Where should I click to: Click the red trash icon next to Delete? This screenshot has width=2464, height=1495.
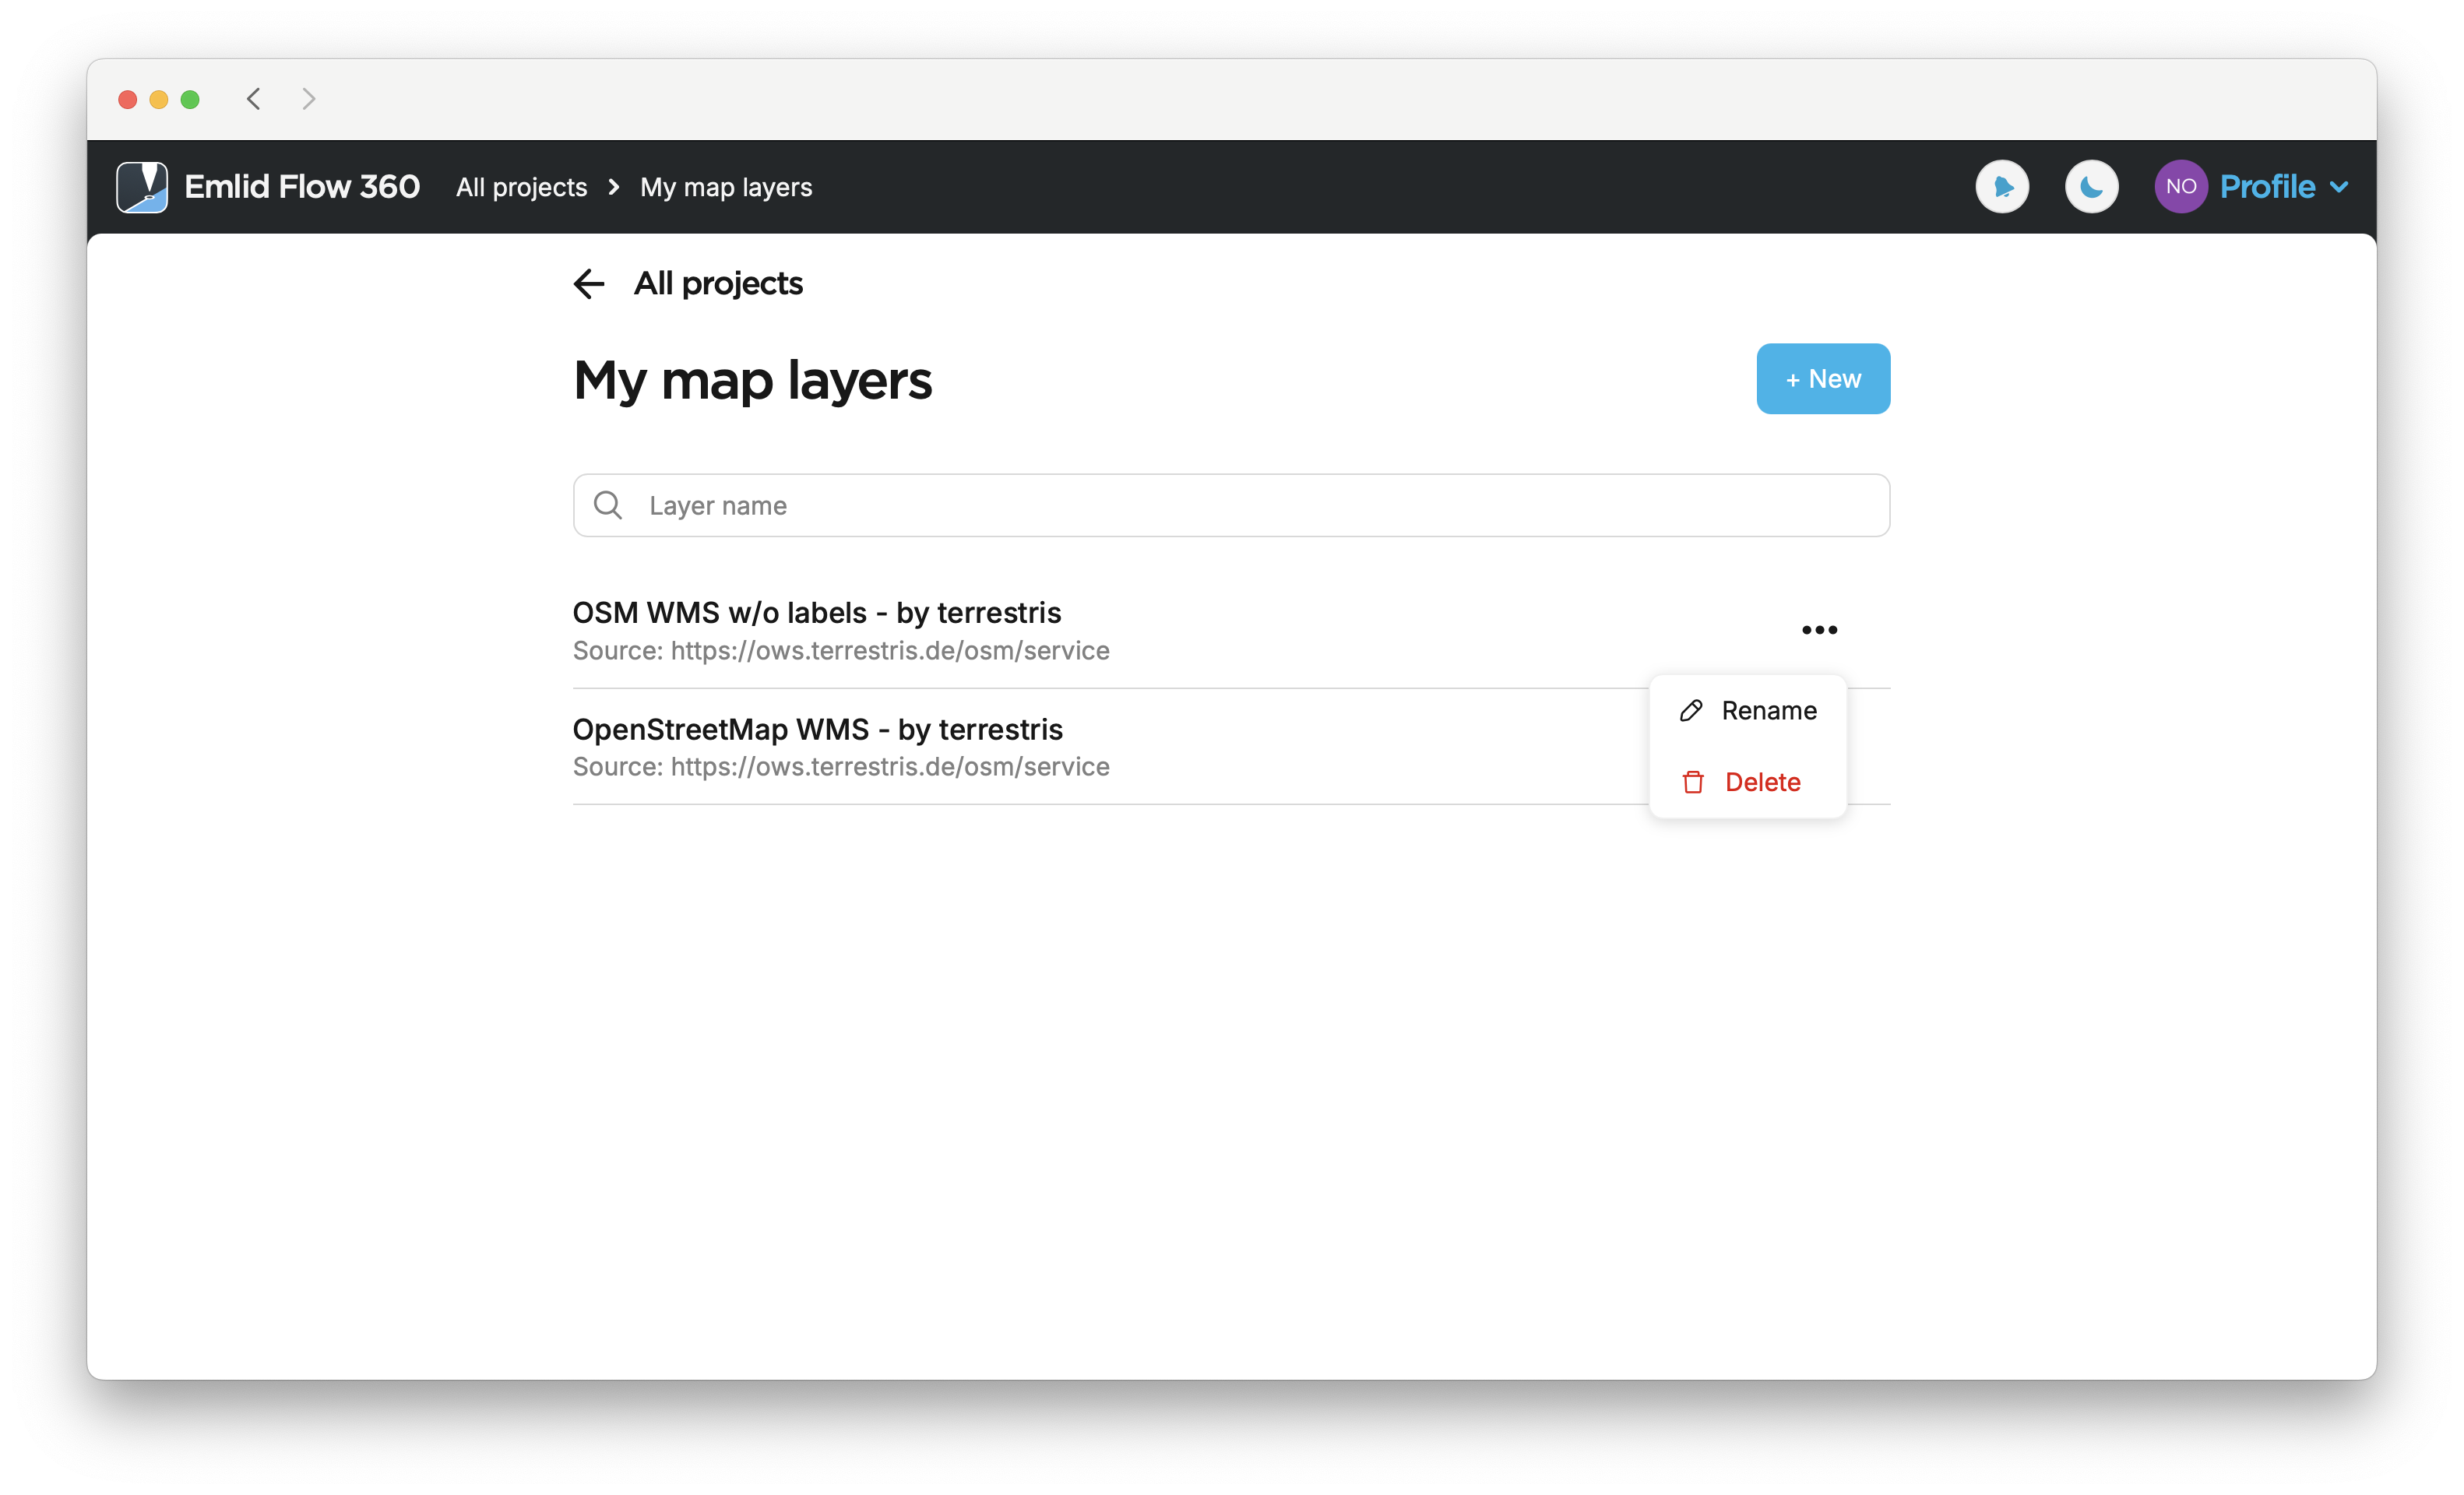tap(1692, 782)
